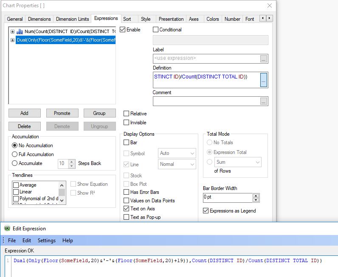This screenshot has width=338, height=277.
Task: Open the Symbol Auto dropdown
Action: [177, 154]
